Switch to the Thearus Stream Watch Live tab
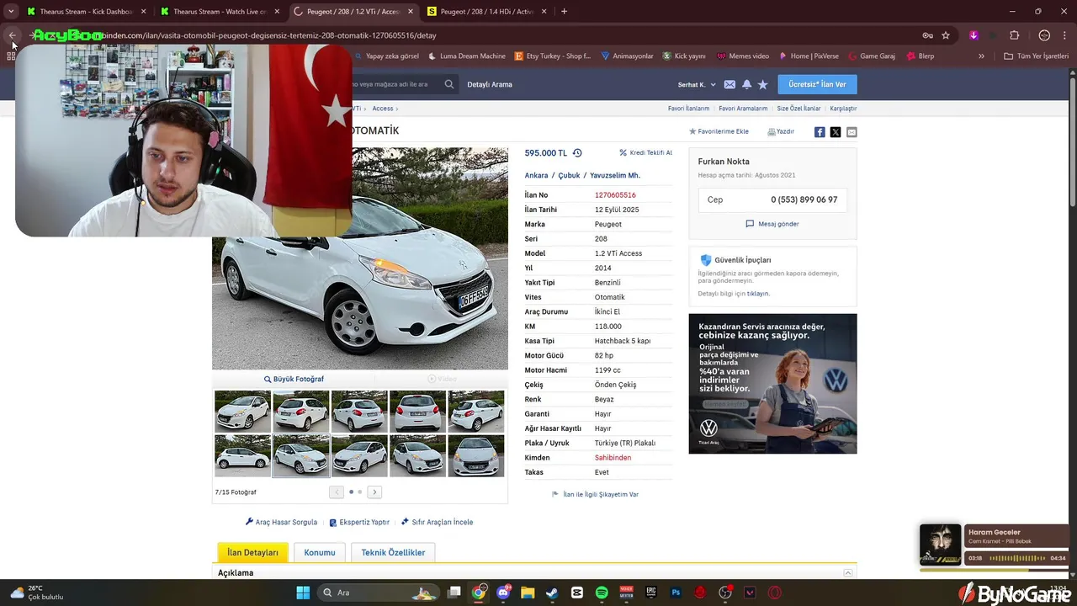The width and height of the screenshot is (1077, 606). click(220, 12)
